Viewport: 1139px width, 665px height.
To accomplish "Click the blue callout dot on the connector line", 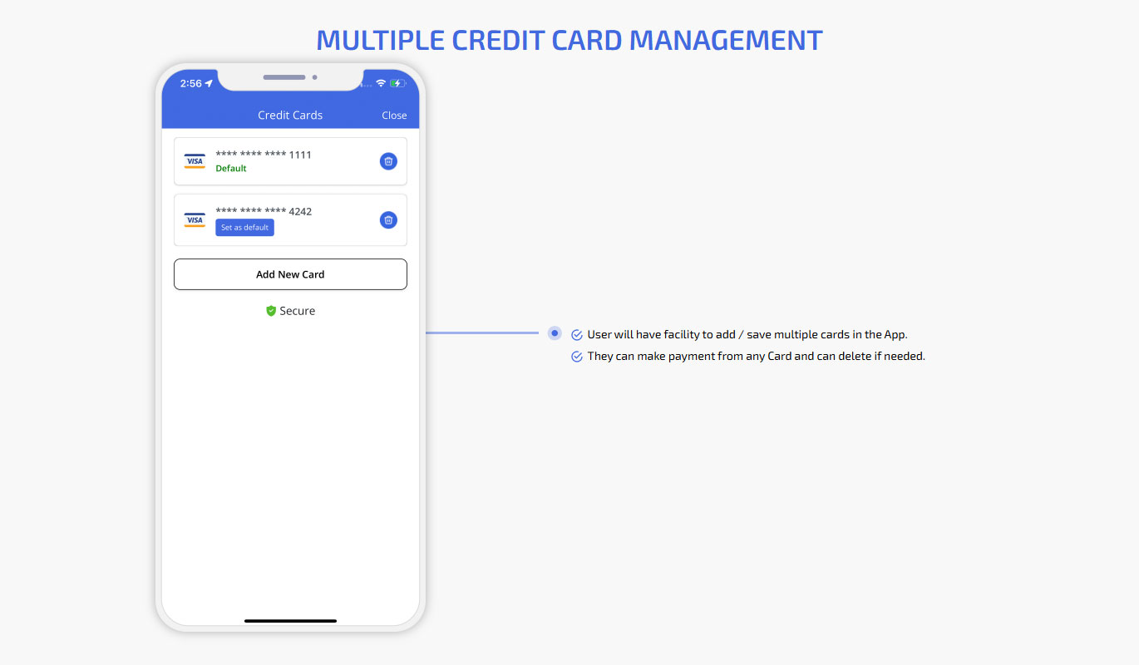I will 555,332.
